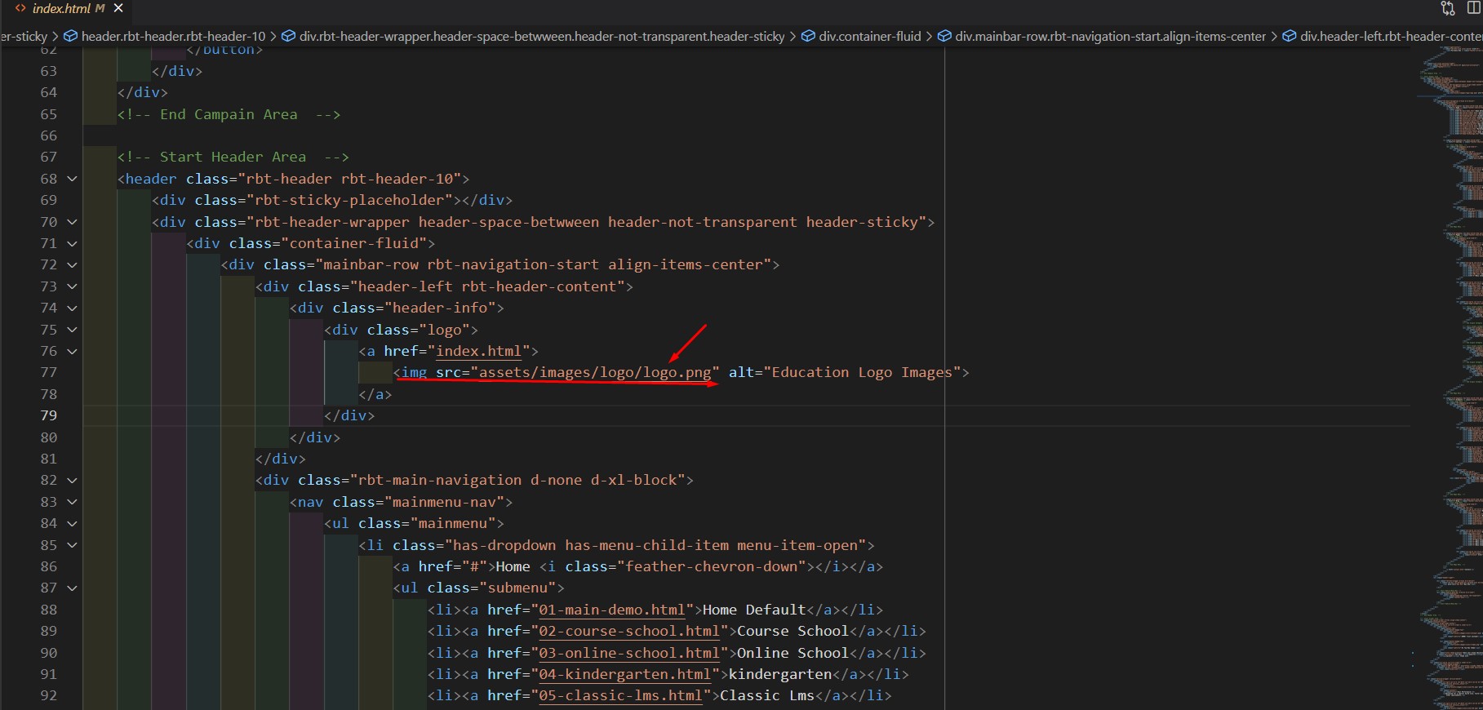The height and width of the screenshot is (710, 1483).
Task: Select breadcrumb header.rbt-header.rbt-header-10
Action: tap(173, 36)
